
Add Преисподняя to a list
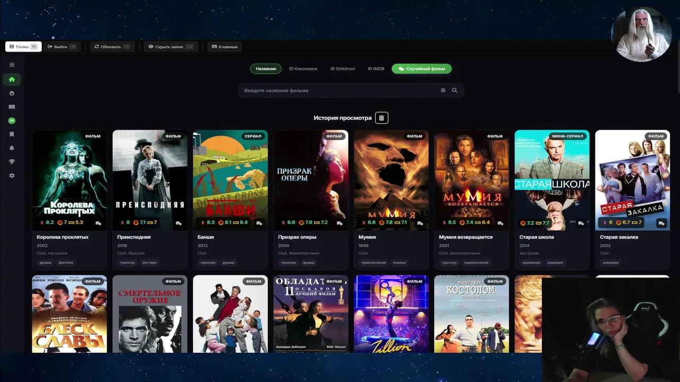click(x=178, y=223)
